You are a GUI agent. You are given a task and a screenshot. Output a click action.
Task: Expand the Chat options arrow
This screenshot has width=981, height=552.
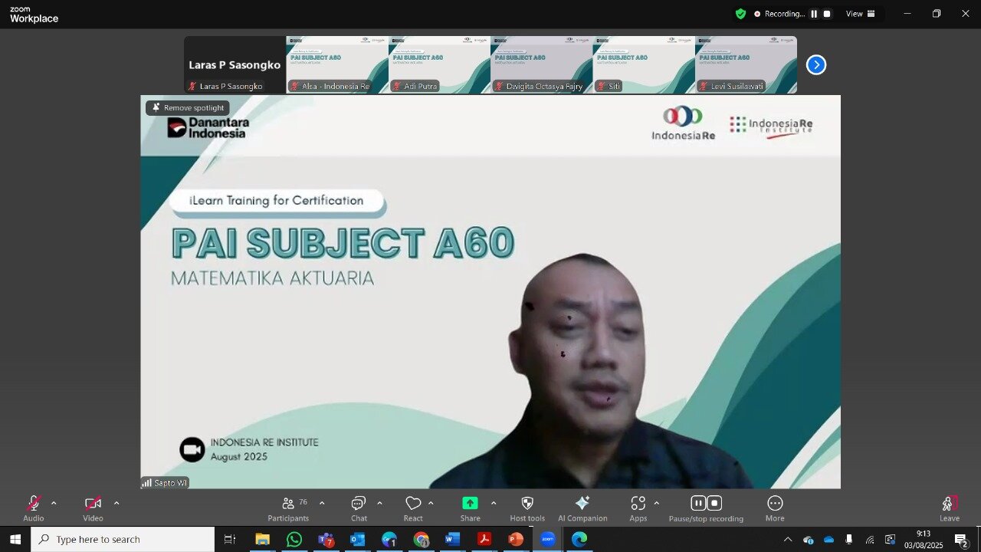(379, 504)
